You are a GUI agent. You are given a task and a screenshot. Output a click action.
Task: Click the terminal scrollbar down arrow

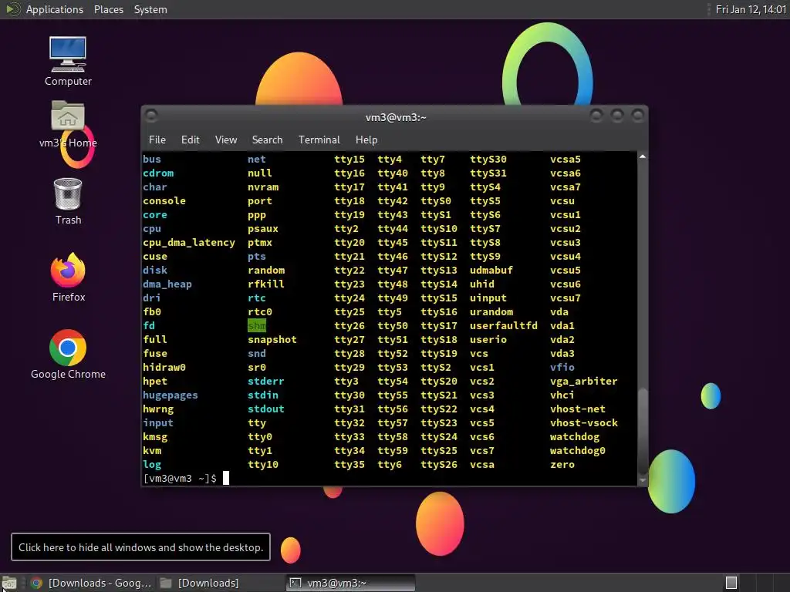pyautogui.click(x=643, y=481)
